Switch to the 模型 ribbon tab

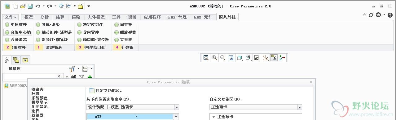pyautogui.click(x=29, y=17)
